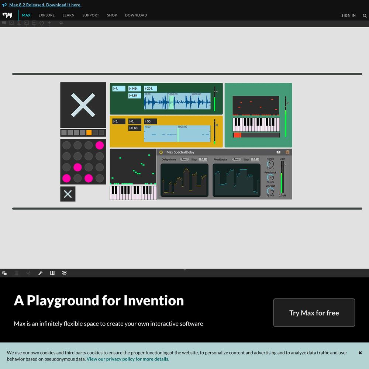369x369 pixels.
Task: Click the blue waveform display in dark green panel
Action: pyautogui.click(x=177, y=101)
